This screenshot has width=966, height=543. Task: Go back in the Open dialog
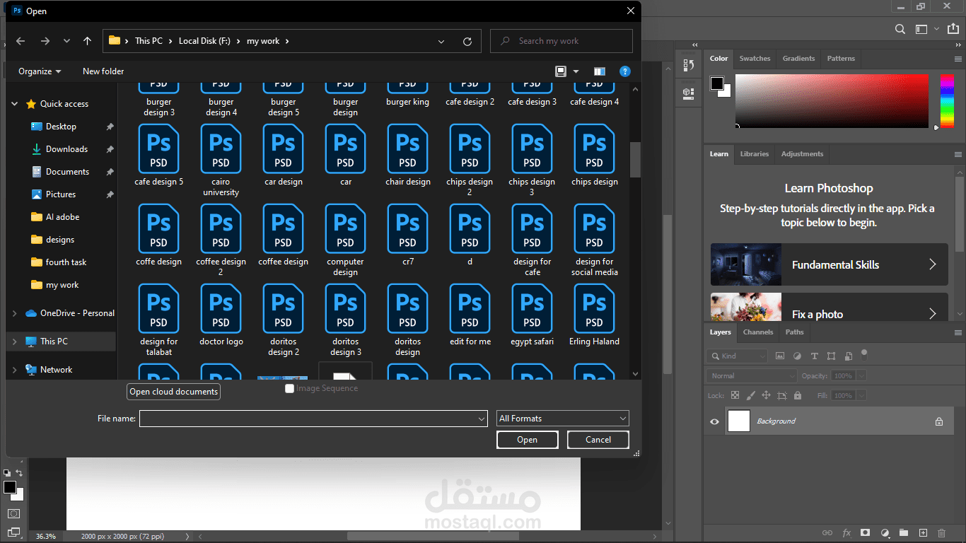tap(21, 41)
